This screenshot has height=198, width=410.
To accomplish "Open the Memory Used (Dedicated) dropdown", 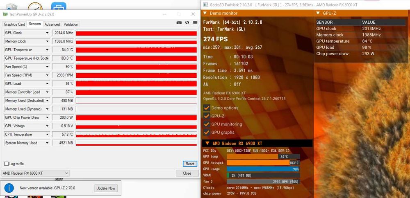I will [47, 101].
